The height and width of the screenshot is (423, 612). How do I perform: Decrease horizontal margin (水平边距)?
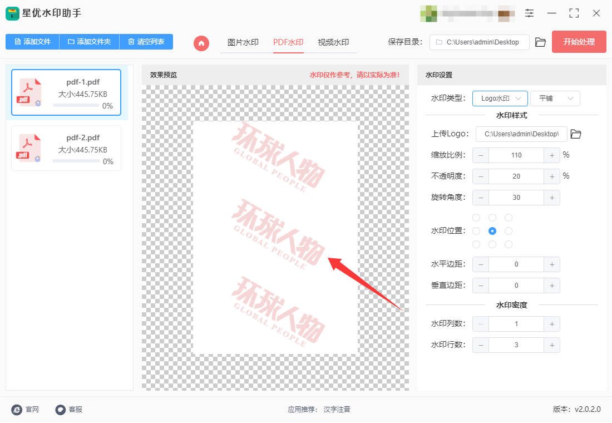(481, 264)
